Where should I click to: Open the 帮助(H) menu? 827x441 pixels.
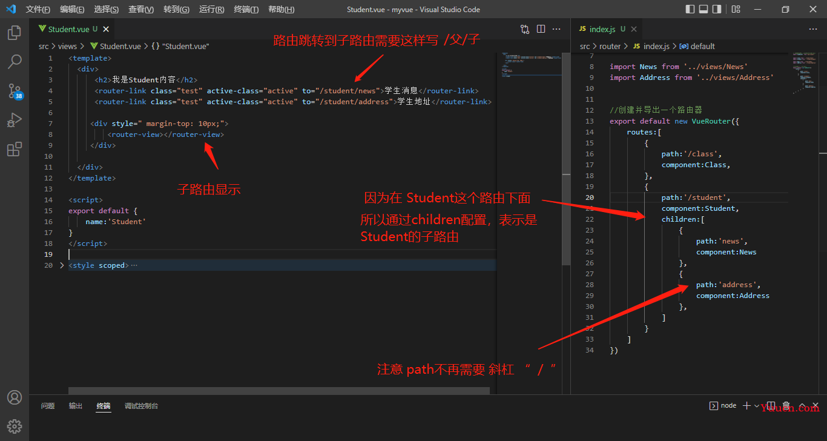pos(281,9)
